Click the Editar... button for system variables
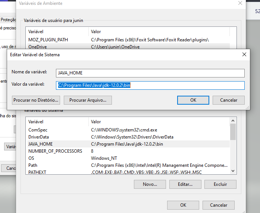Viewport: 260px width, 213px height. (185, 184)
